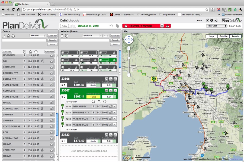Sort orders by weight column icon
This screenshot has width=244, height=162.
pos(30,52)
